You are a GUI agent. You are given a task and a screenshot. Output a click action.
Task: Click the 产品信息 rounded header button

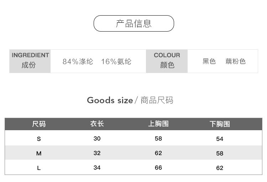coord(133,24)
